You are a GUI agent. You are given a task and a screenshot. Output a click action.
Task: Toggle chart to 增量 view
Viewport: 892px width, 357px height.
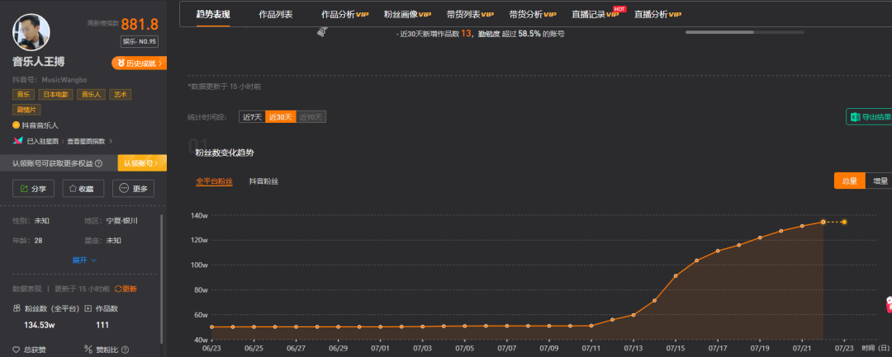click(880, 181)
